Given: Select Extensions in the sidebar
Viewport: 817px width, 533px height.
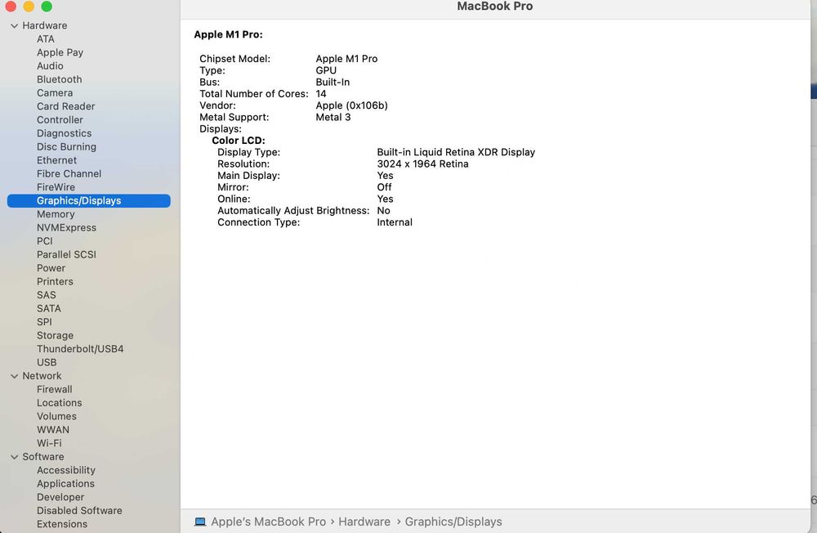Looking at the screenshot, I should click(x=61, y=524).
